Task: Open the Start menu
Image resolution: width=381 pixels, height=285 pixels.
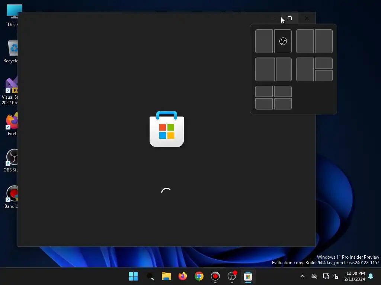Action: 133,276
